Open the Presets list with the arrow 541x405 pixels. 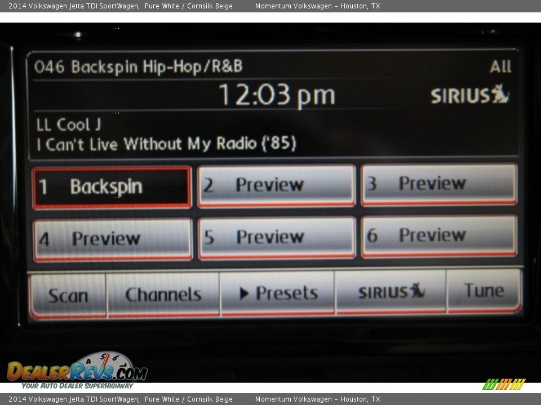(x=278, y=293)
